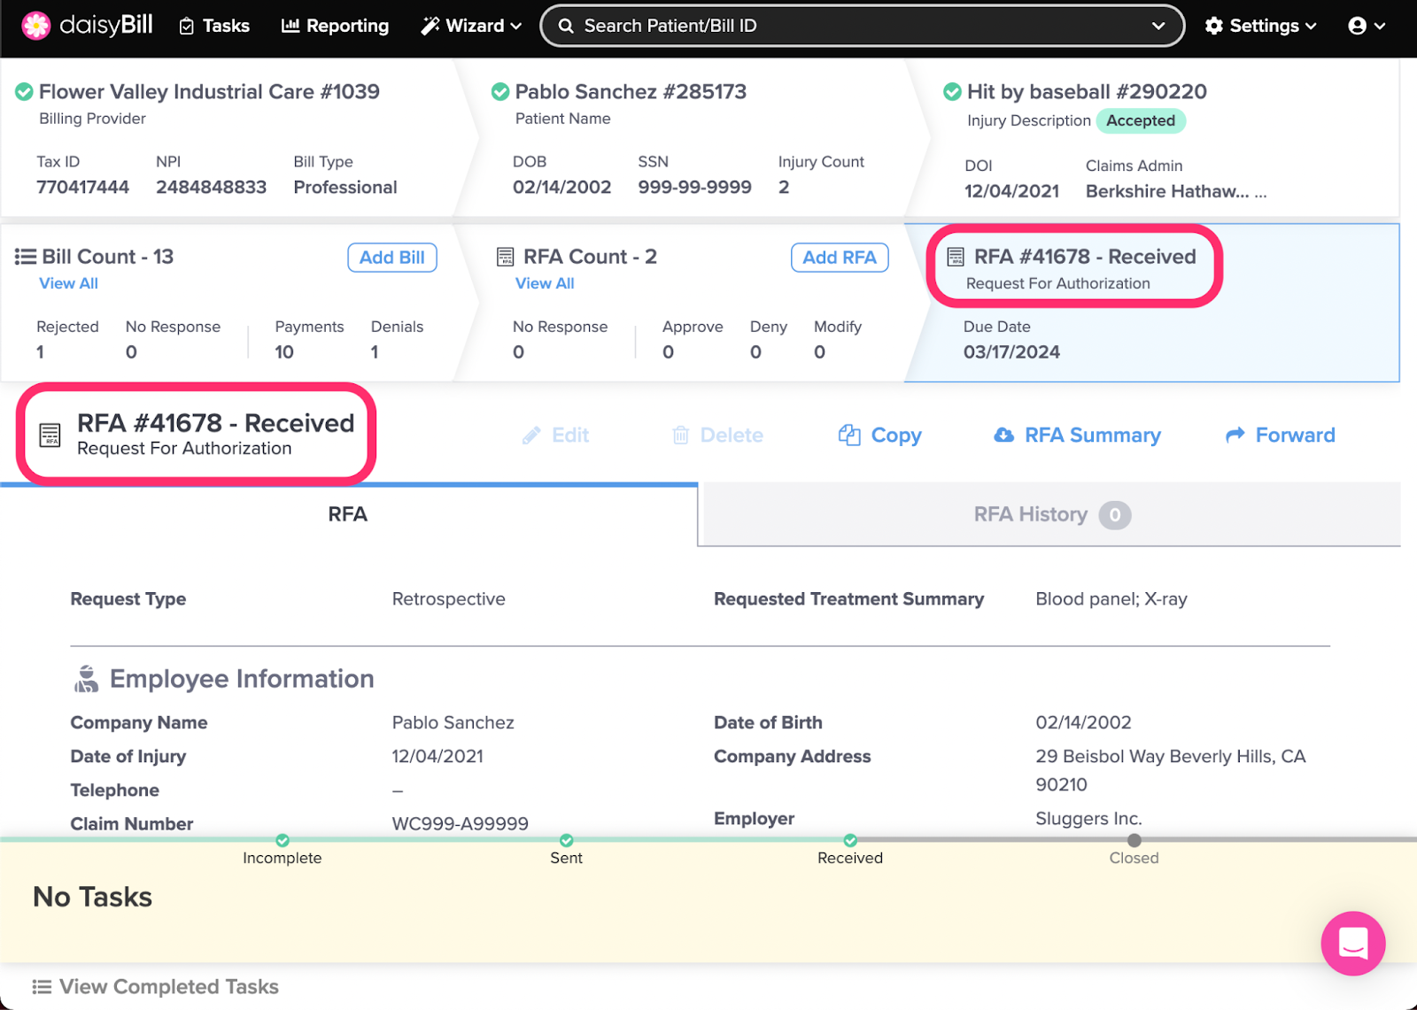Click the Add RFA button
Image resolution: width=1417 pixels, height=1010 pixels.
tap(839, 258)
